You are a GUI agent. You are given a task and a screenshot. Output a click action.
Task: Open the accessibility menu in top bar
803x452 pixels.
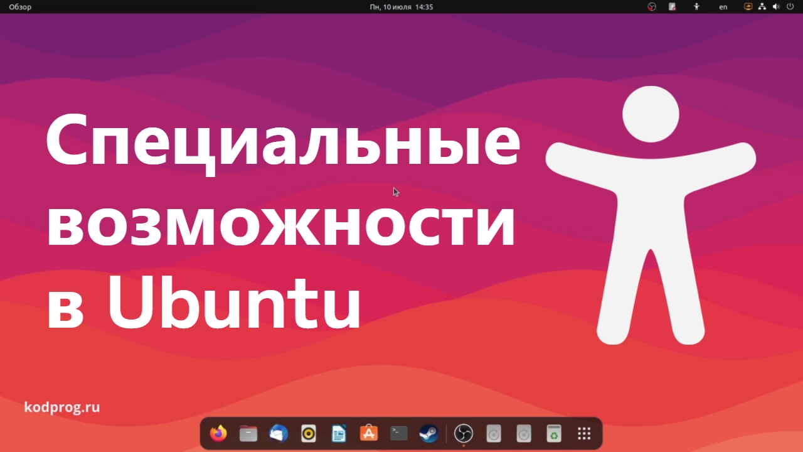tap(696, 7)
